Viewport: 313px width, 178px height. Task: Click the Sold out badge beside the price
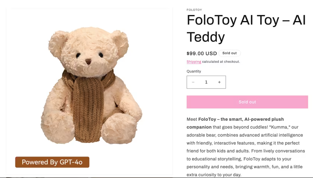229,53
